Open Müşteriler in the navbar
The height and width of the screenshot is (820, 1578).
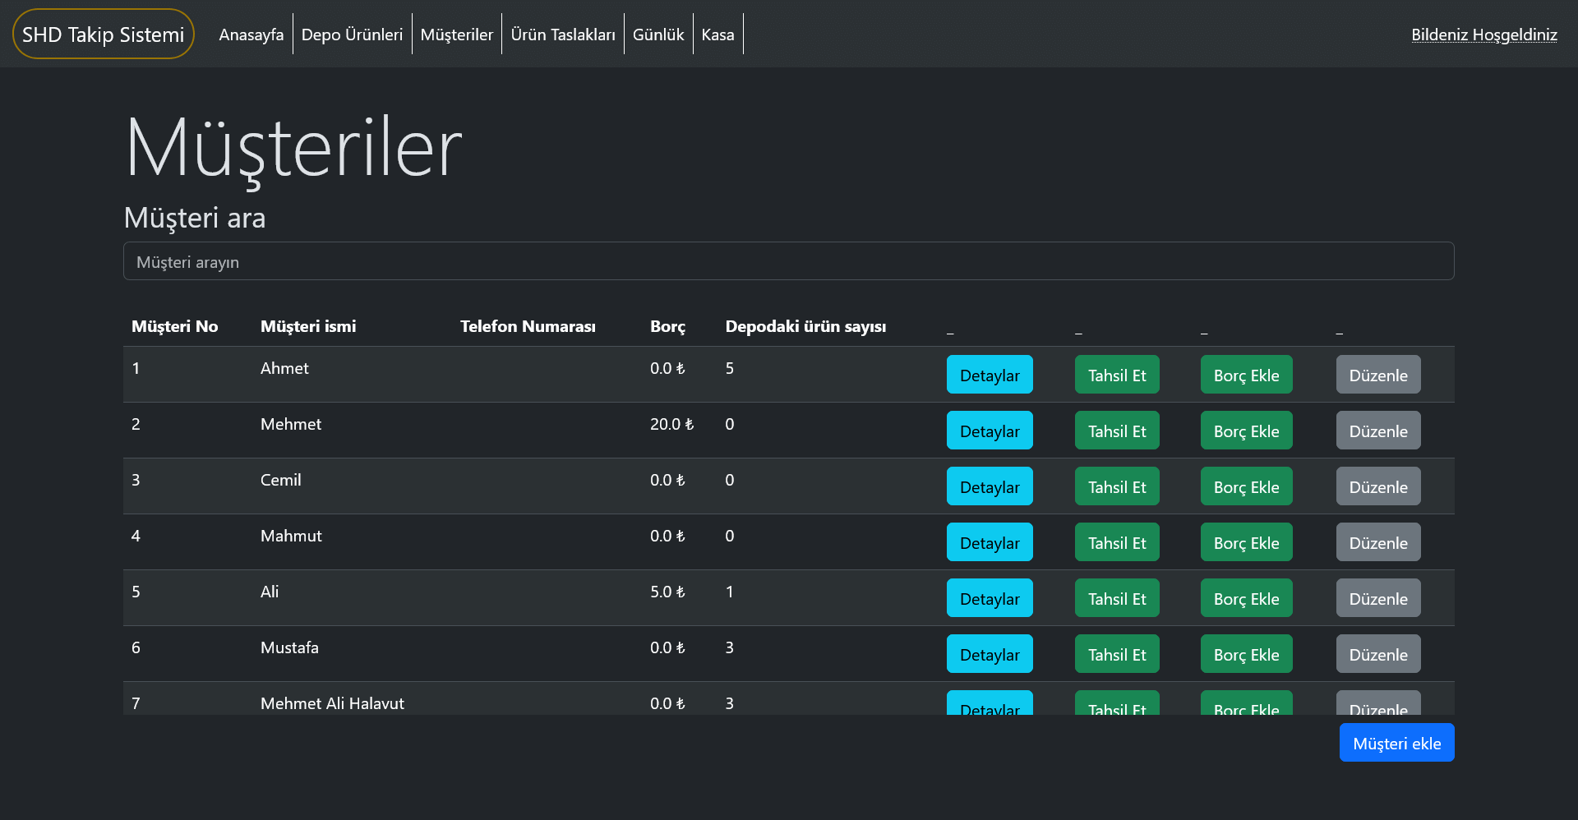click(x=456, y=35)
